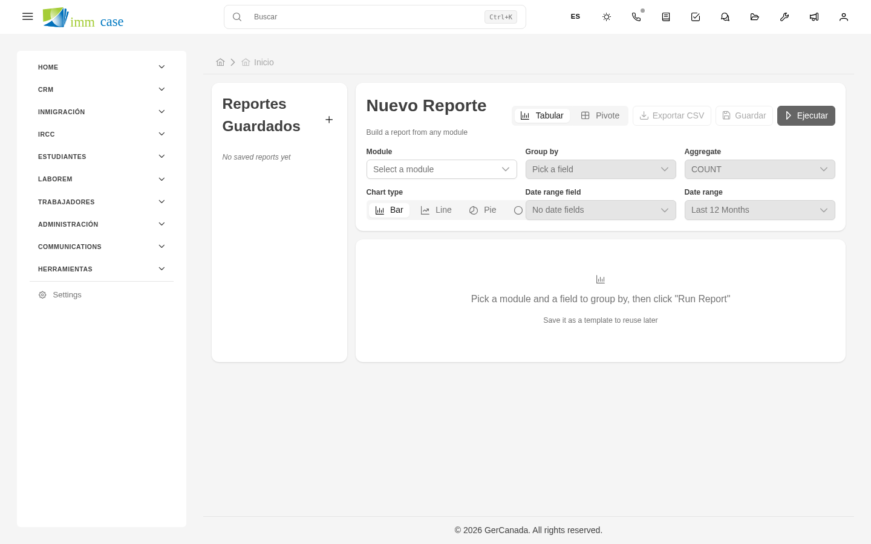Run the report with Ejecutar
This screenshot has height=544, width=871.
pos(806,115)
